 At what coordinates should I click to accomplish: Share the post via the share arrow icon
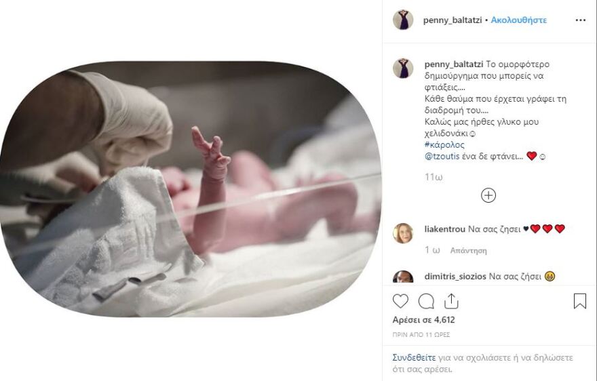pyautogui.click(x=451, y=301)
